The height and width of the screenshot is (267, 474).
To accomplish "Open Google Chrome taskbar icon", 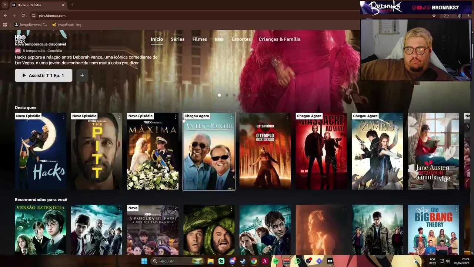I will coord(254,261).
